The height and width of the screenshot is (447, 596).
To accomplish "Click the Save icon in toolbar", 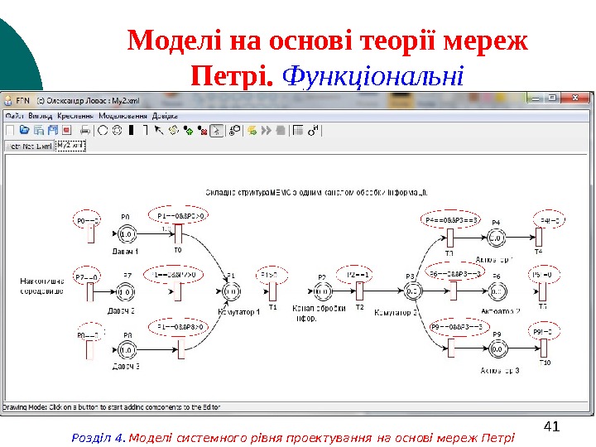I will point(38,131).
